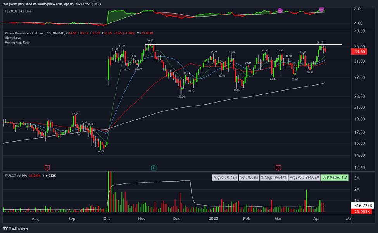Click the 40.00 price axis label
Screen dimensions: 378x233
(359, 31)
